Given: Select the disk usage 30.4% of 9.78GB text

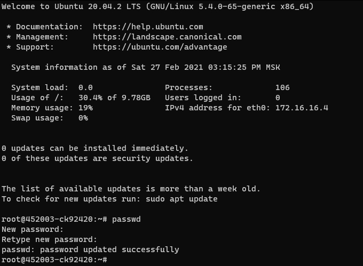Looking at the screenshot, I should (x=114, y=98).
